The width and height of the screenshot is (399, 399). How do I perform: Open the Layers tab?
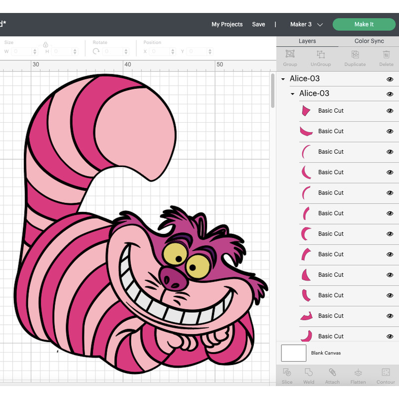point(307,41)
